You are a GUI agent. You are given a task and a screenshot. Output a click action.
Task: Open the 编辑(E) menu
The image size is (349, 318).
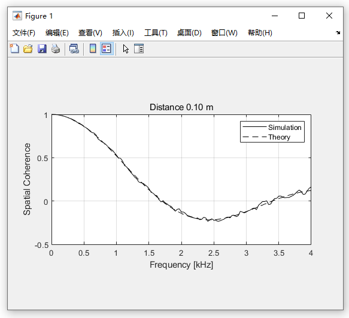pos(57,33)
